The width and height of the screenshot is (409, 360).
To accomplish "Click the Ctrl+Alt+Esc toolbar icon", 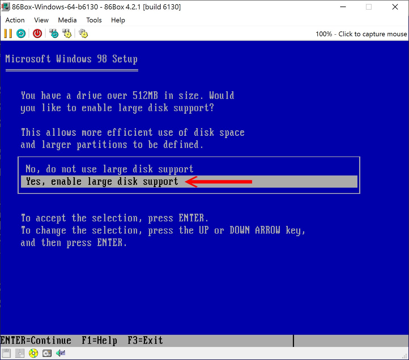I will pos(67,33).
